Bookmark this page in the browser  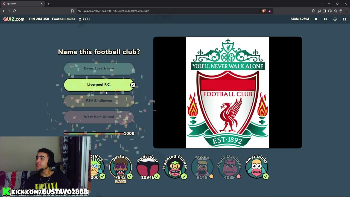click(72, 11)
